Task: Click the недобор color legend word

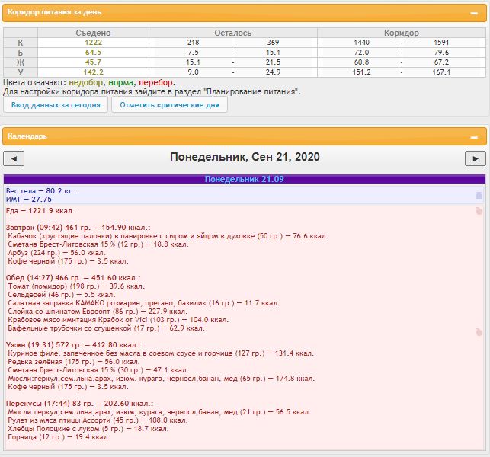Action: (x=85, y=83)
